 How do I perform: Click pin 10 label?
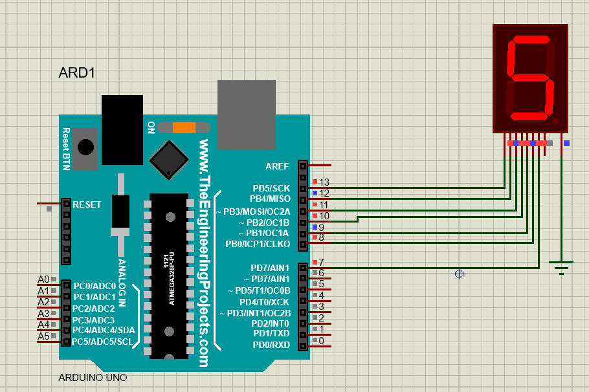click(324, 216)
